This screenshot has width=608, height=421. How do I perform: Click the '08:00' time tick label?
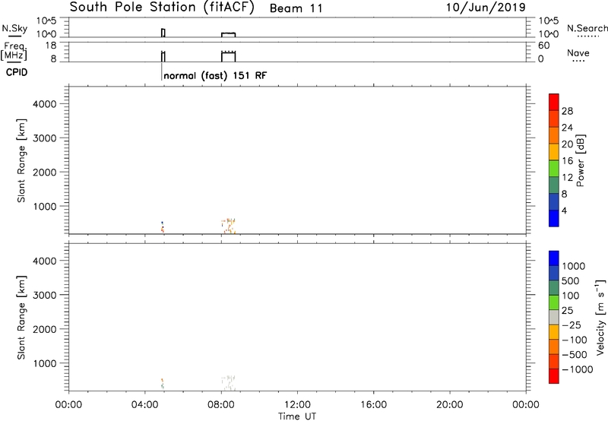(221, 405)
